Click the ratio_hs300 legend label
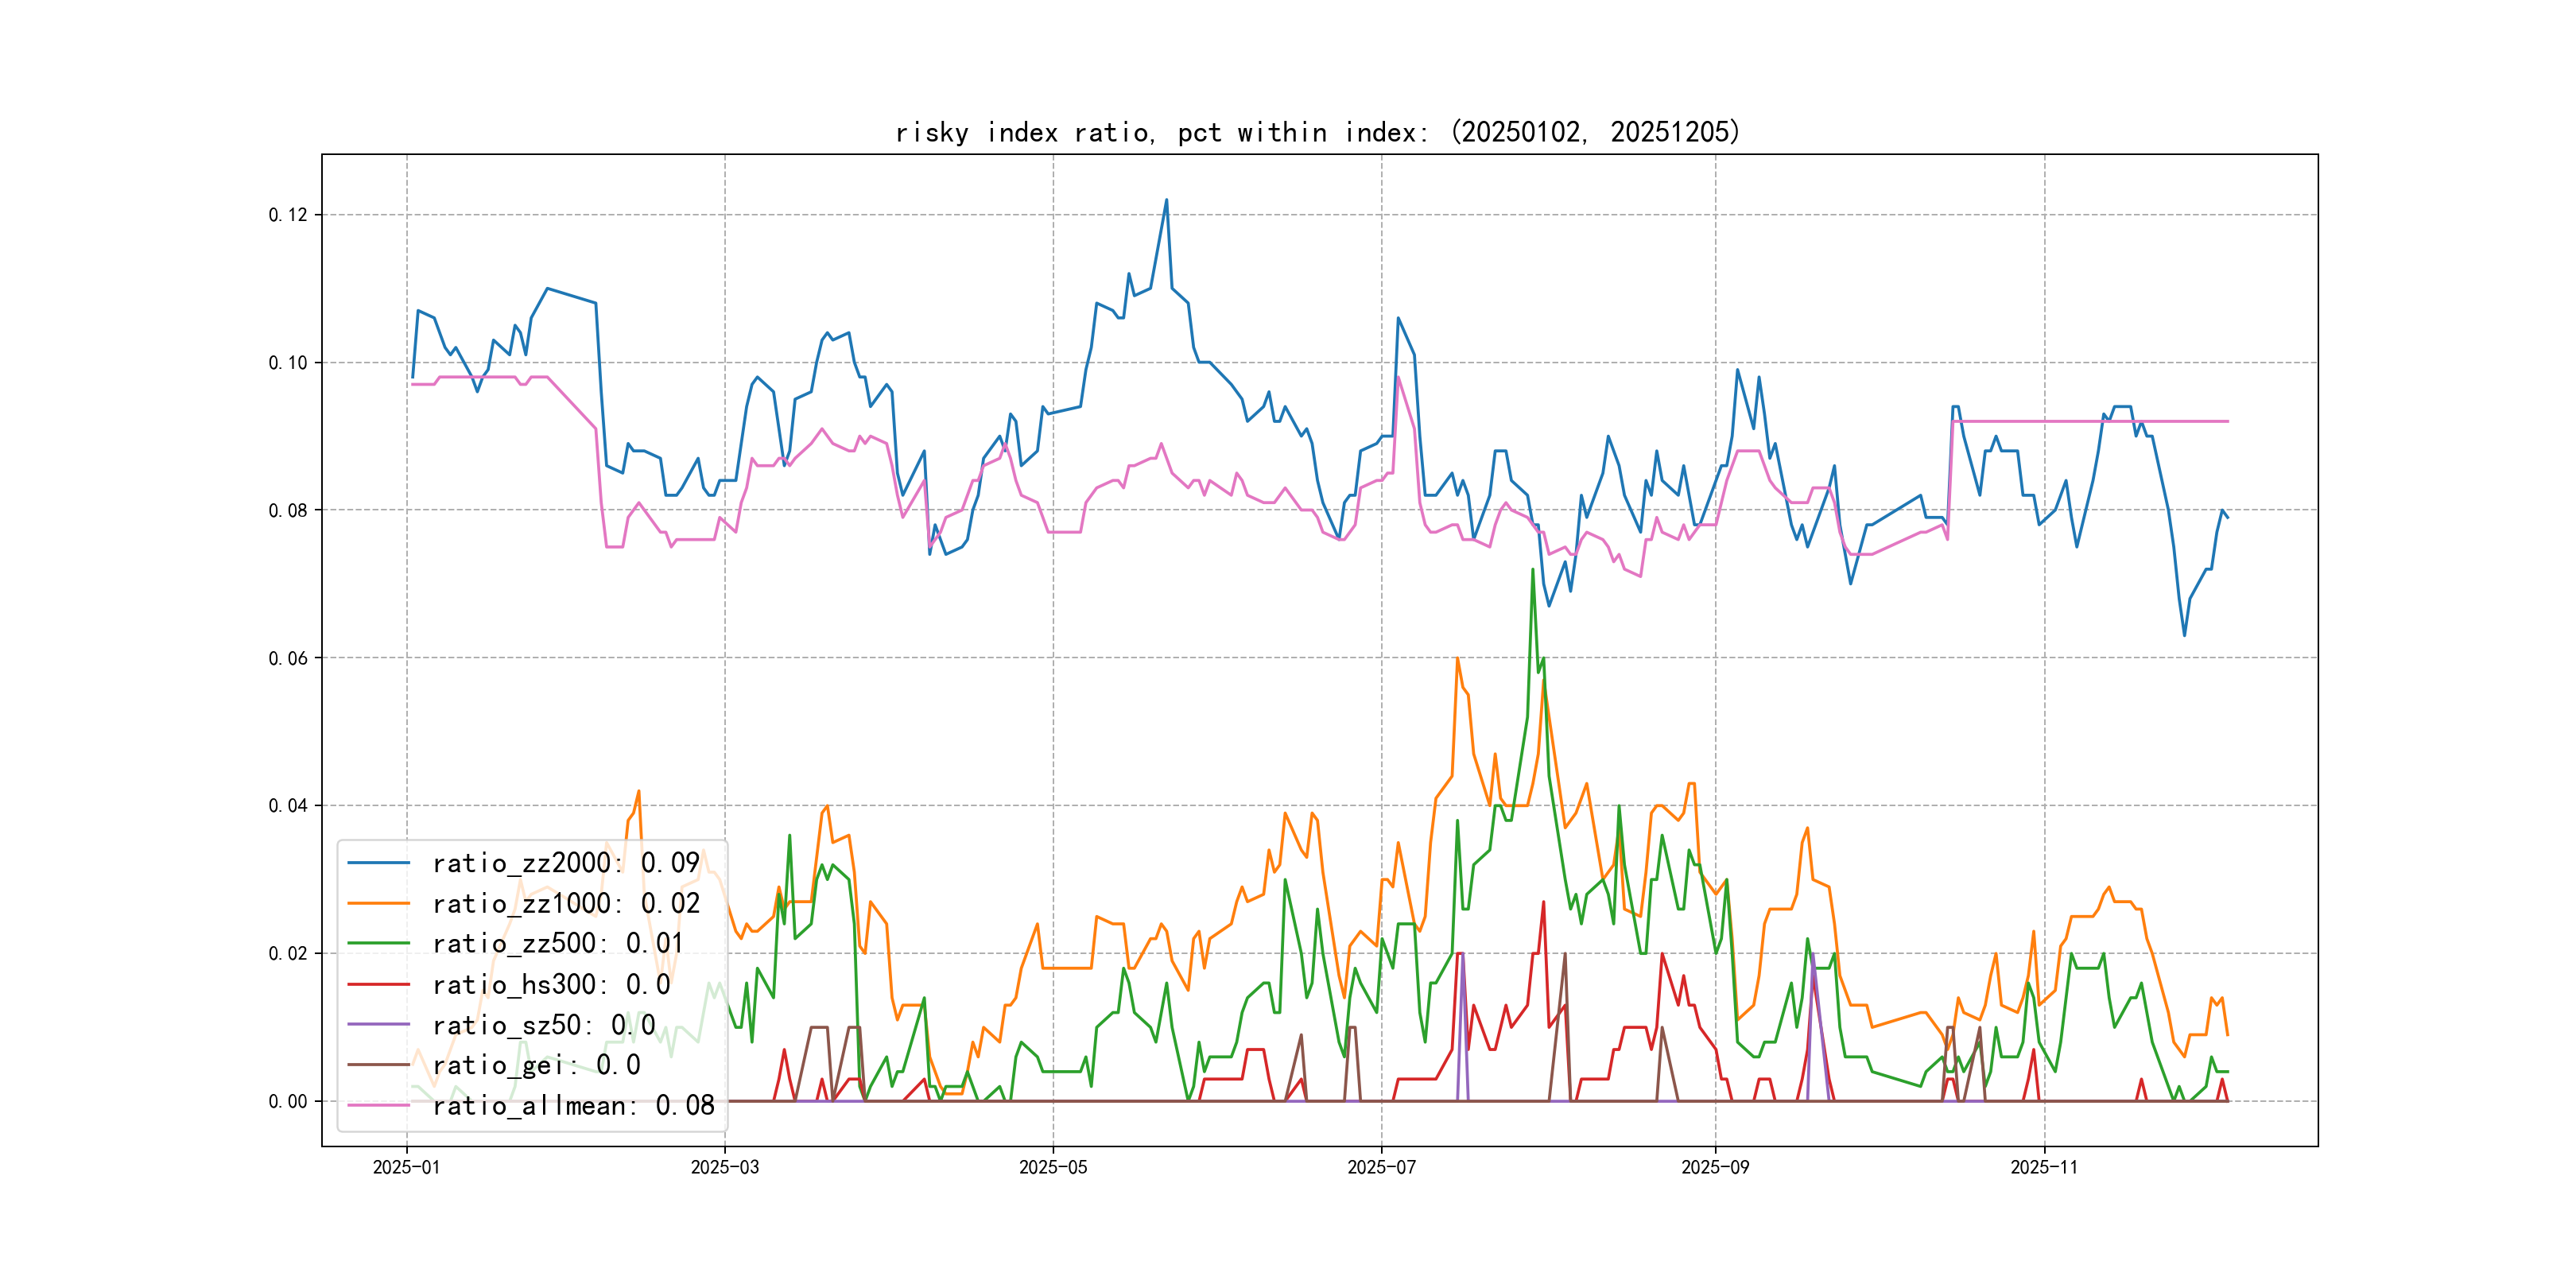Image resolution: width=2576 pixels, height=1288 pixels. [550, 985]
